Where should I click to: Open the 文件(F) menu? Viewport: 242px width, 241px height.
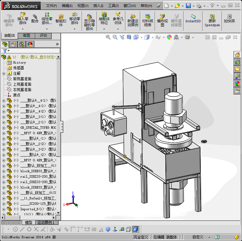[52, 6]
